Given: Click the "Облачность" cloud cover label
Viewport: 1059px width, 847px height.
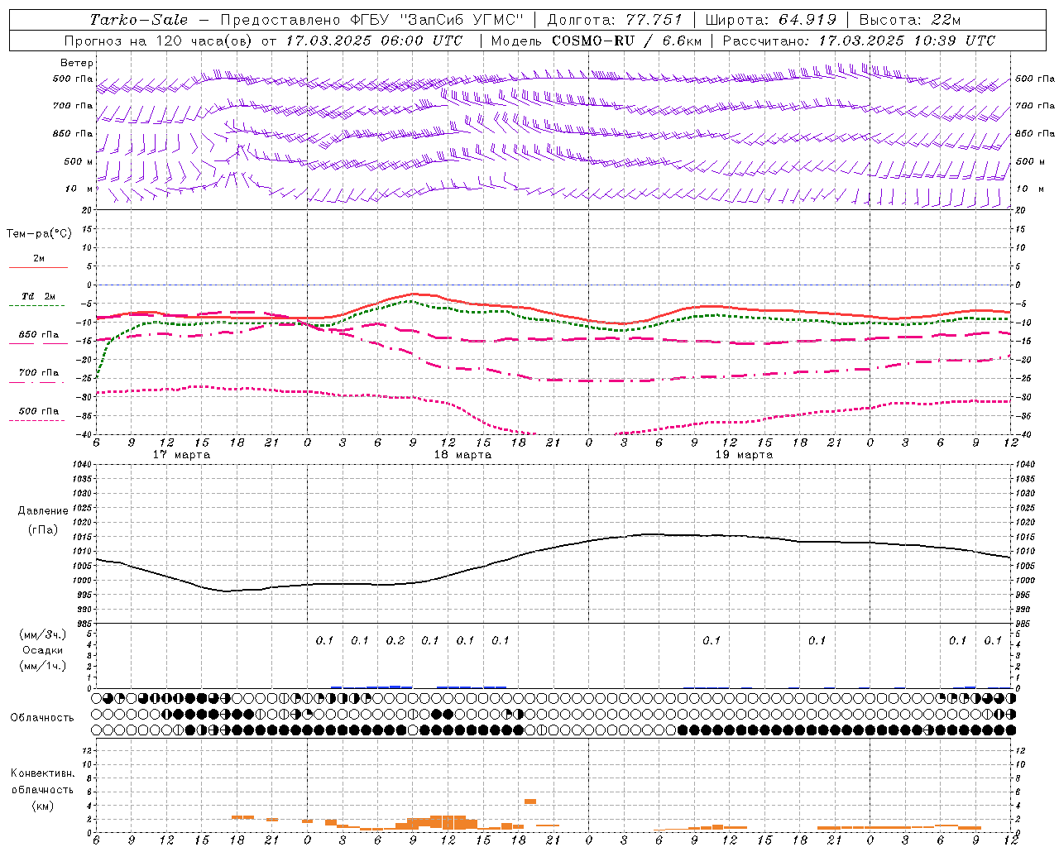Looking at the screenshot, I should tap(42, 718).
